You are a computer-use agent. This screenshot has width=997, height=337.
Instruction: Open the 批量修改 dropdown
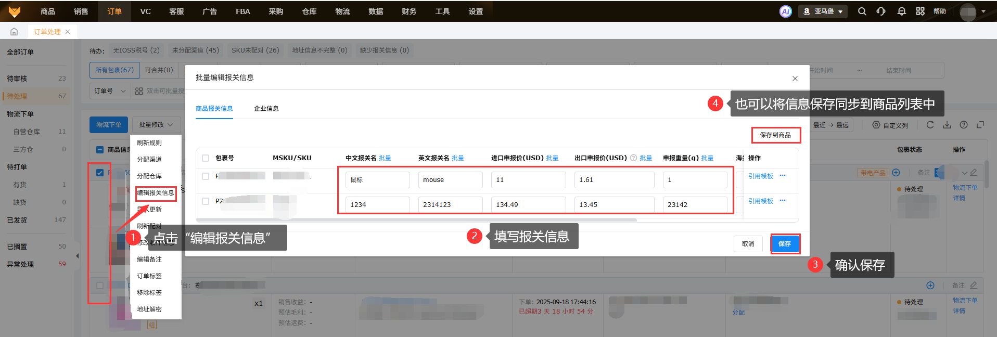[157, 125]
